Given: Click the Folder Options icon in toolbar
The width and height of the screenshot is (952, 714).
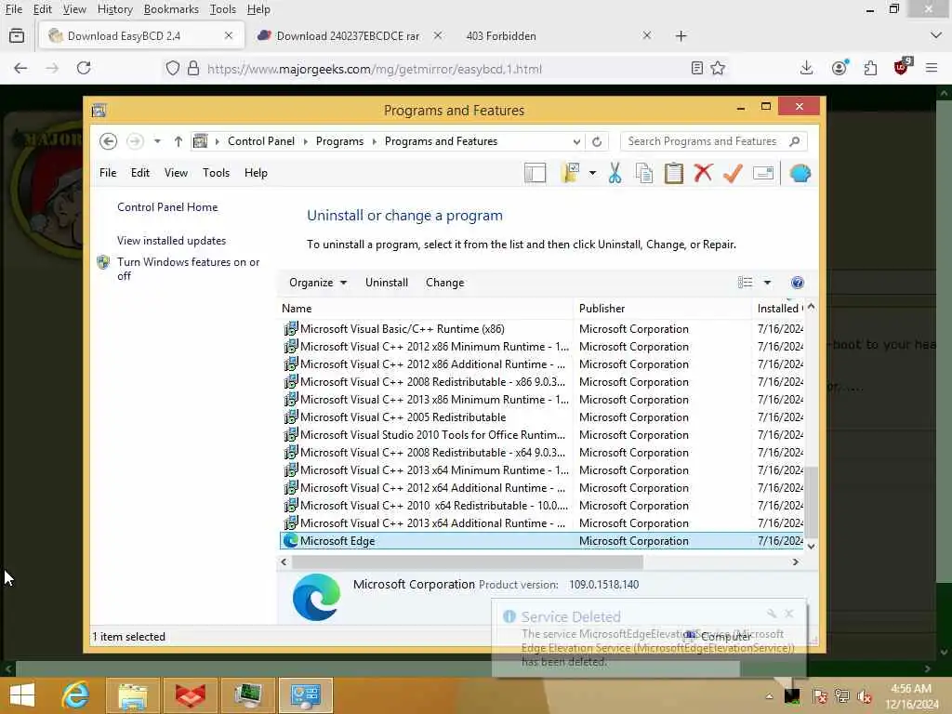Looking at the screenshot, I should [571, 173].
